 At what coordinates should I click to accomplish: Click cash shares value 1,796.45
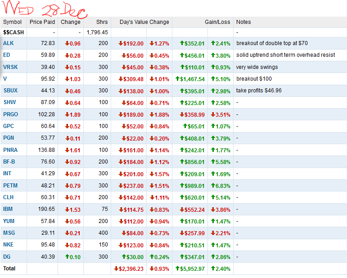[97, 32]
